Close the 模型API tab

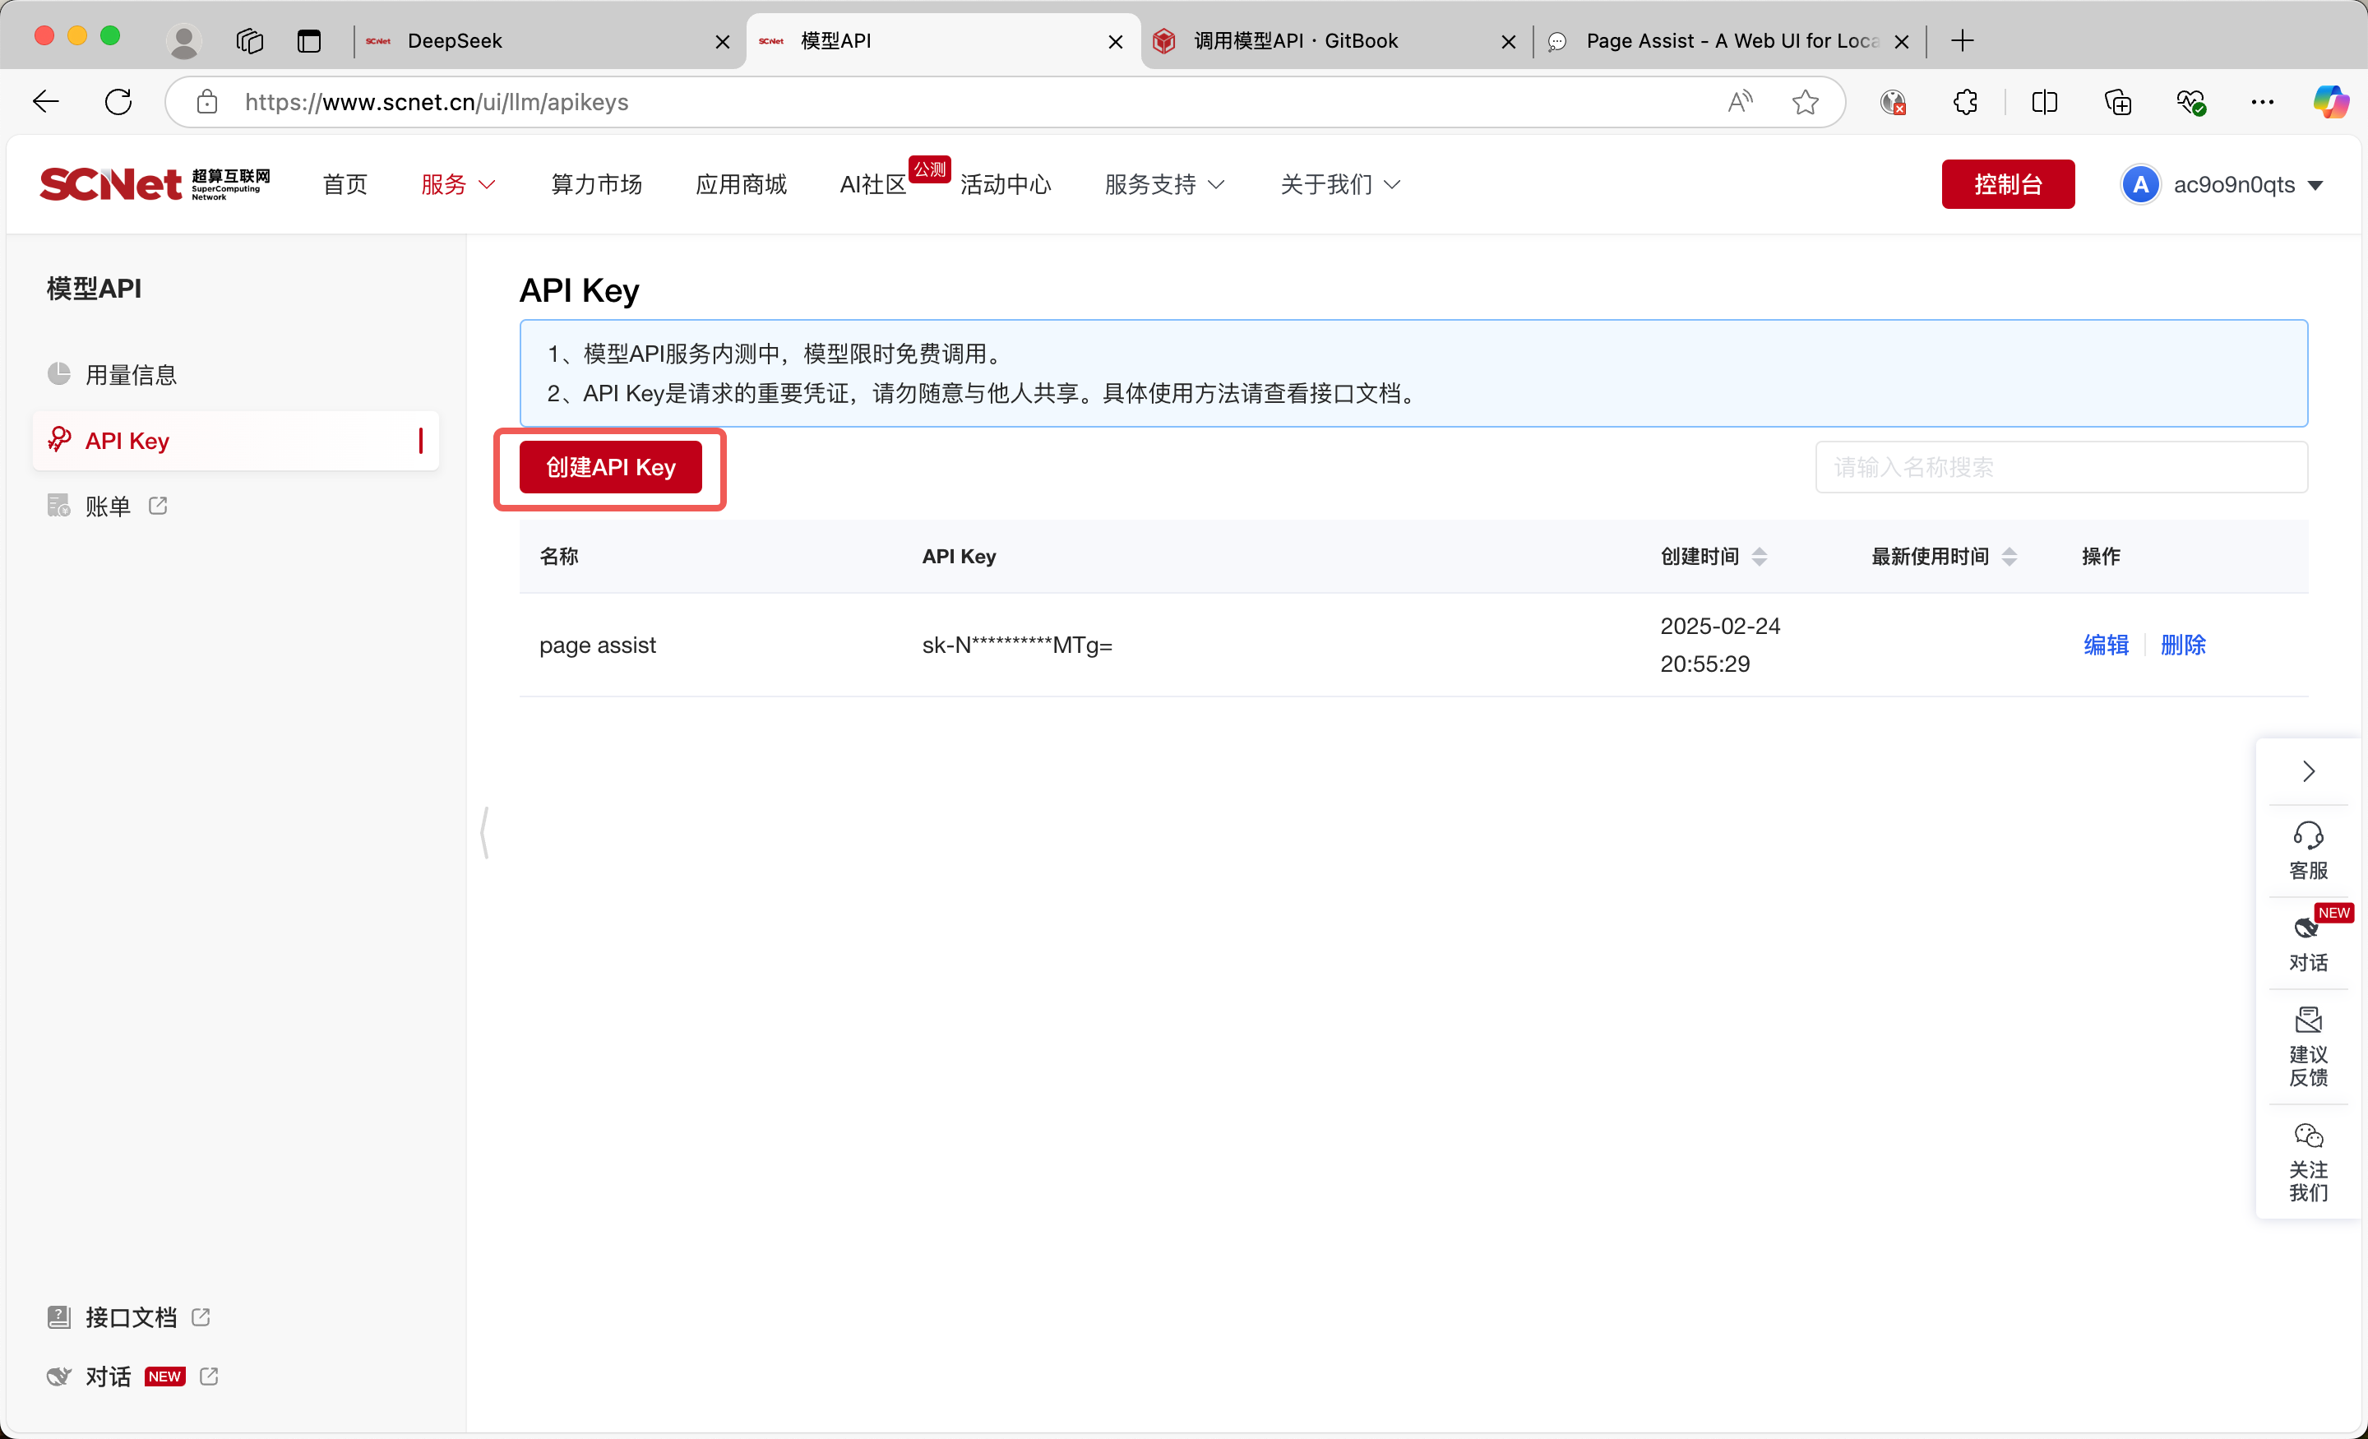click(x=1116, y=41)
